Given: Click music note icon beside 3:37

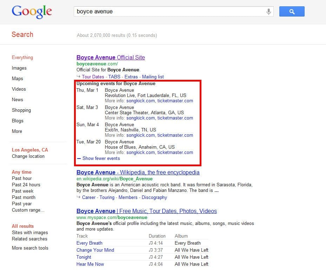Looking at the screenshot, I should coord(151,250).
